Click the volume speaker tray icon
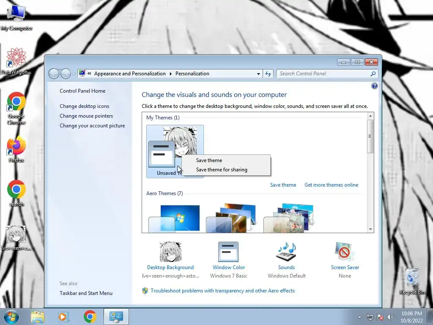 (390, 317)
